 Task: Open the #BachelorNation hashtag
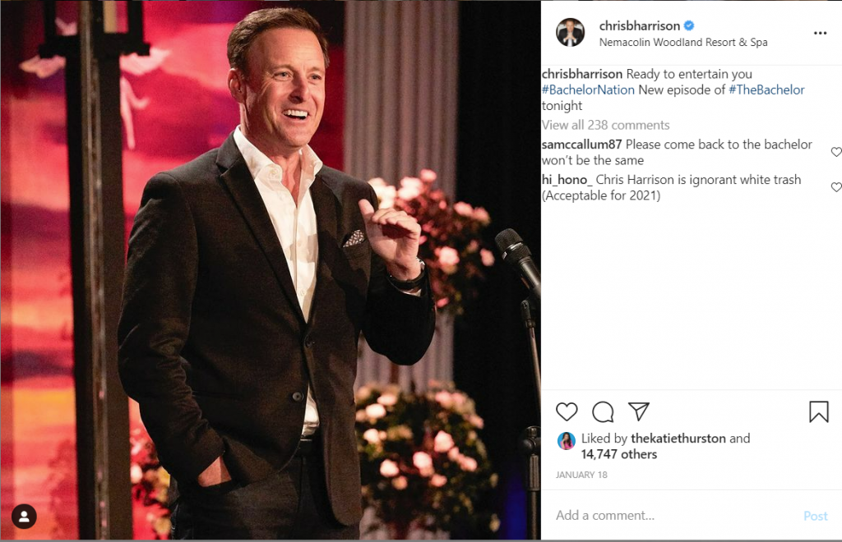pyautogui.click(x=588, y=90)
